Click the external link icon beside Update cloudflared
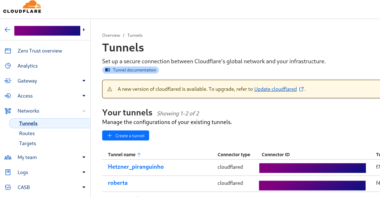 tap(301, 89)
